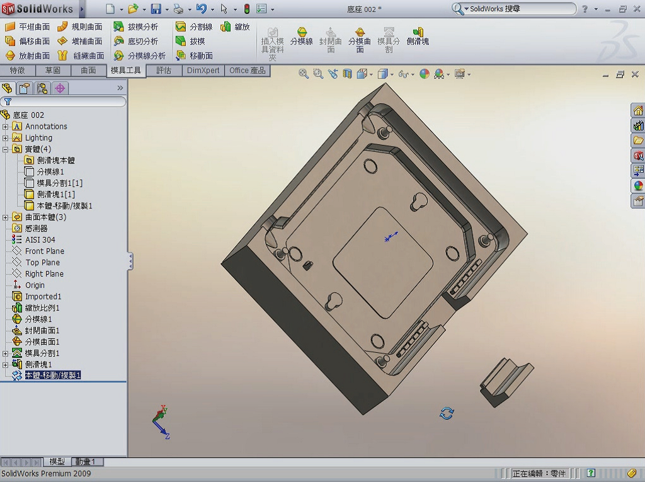The width and height of the screenshot is (645, 482).
Task: Expand the Annotations tree node
Action: pos(5,127)
